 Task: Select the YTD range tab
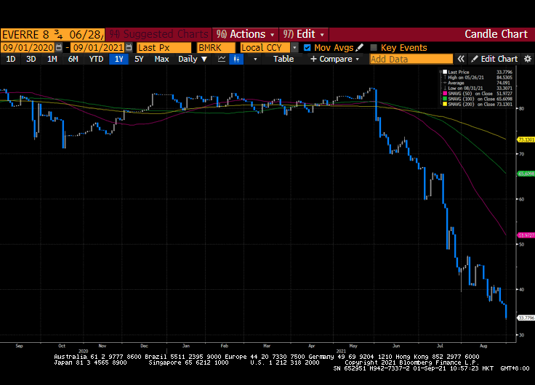pos(96,59)
